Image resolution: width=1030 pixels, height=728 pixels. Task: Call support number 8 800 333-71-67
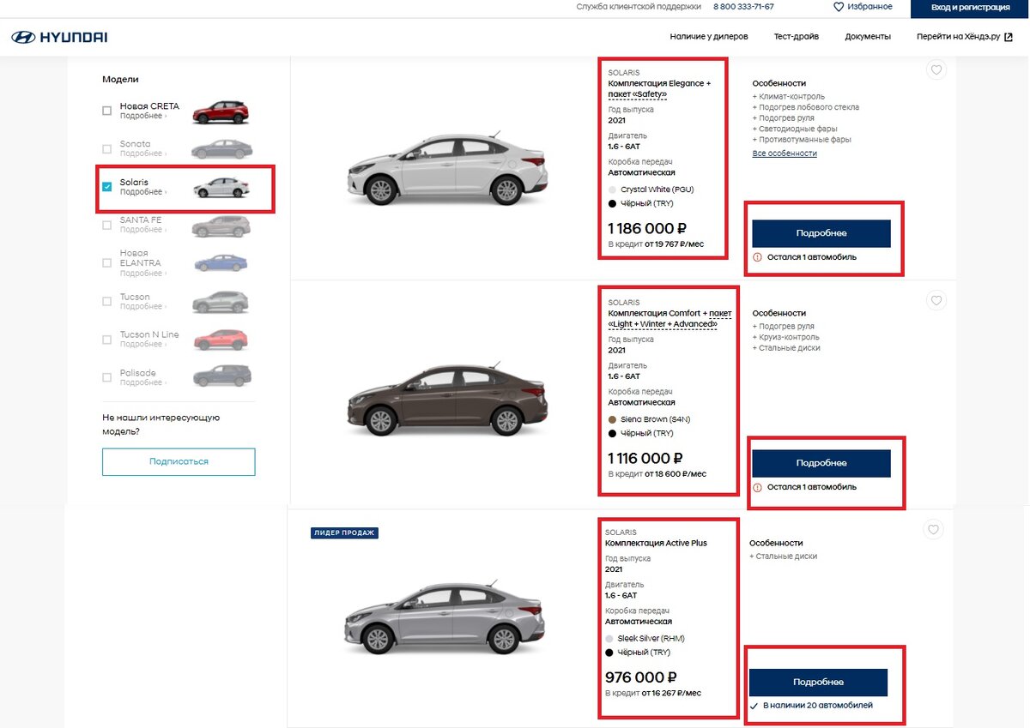coord(743,7)
